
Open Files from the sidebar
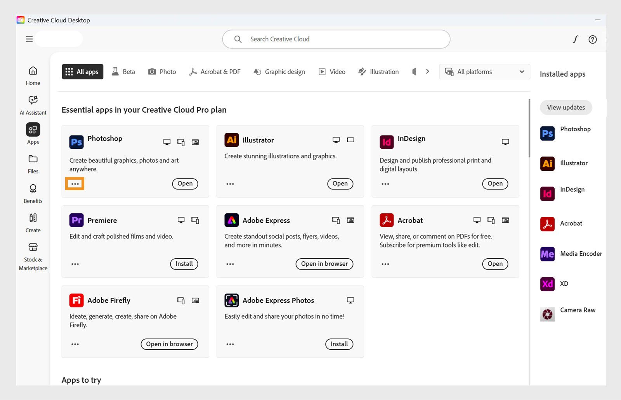pos(33,164)
